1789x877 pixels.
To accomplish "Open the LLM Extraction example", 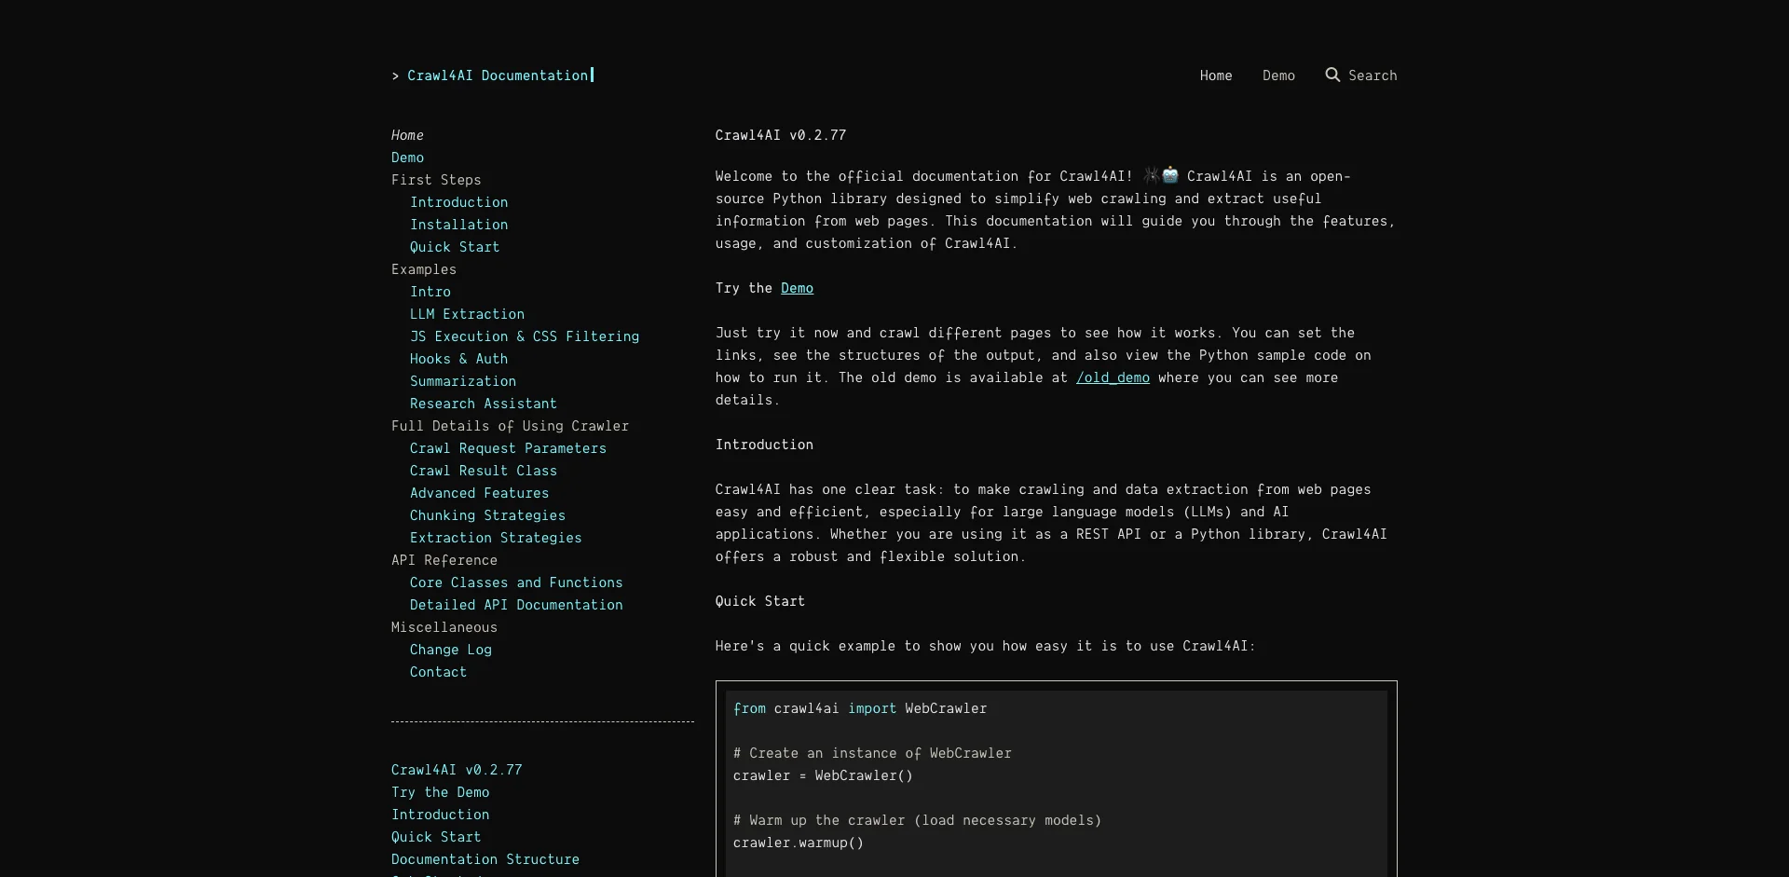I will 467,314.
